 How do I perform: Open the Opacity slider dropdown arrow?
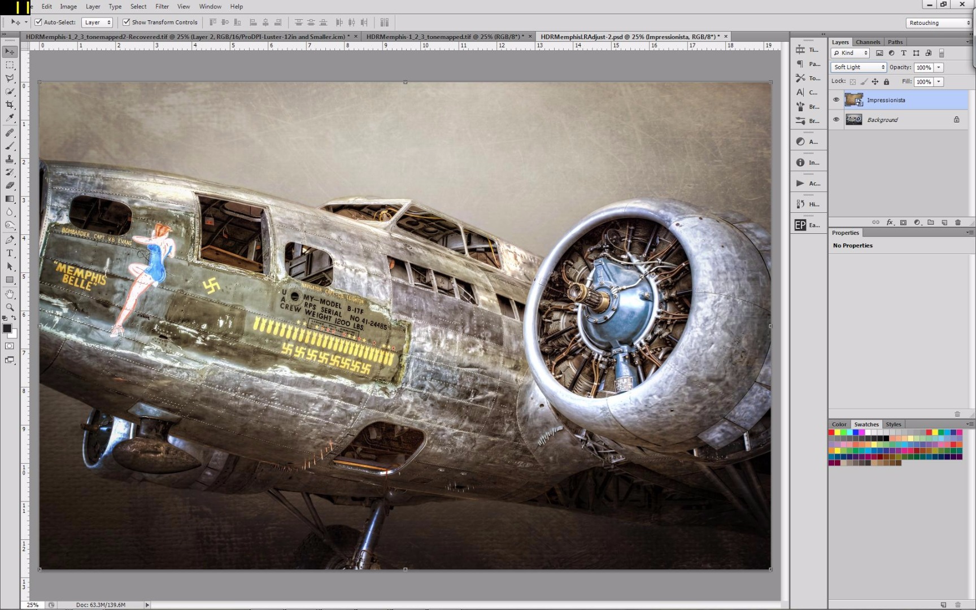coord(939,67)
